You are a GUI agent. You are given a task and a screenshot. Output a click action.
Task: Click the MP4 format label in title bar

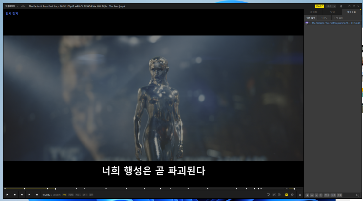coord(23,6)
